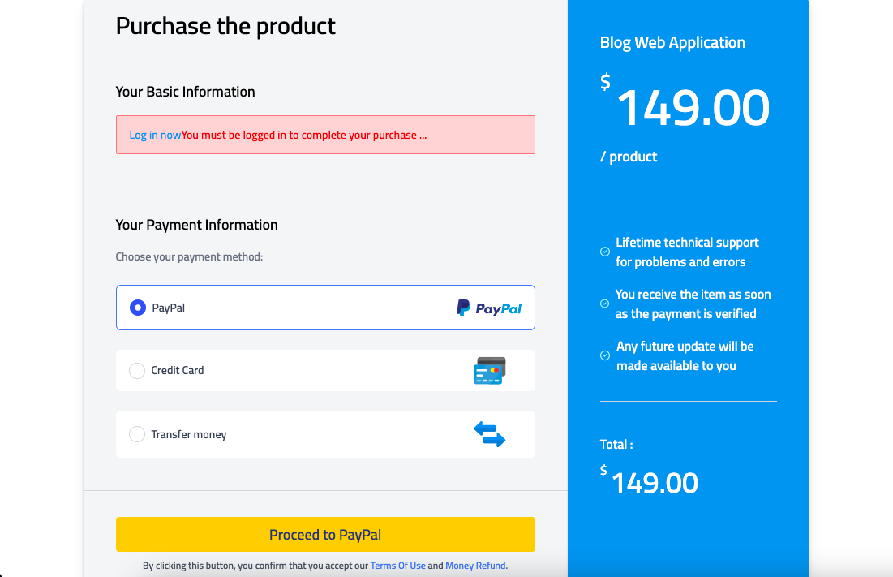Click the Total amount at the bottom
The image size is (893, 577).
point(654,483)
